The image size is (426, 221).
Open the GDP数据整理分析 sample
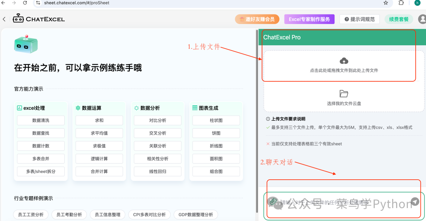coord(196,215)
